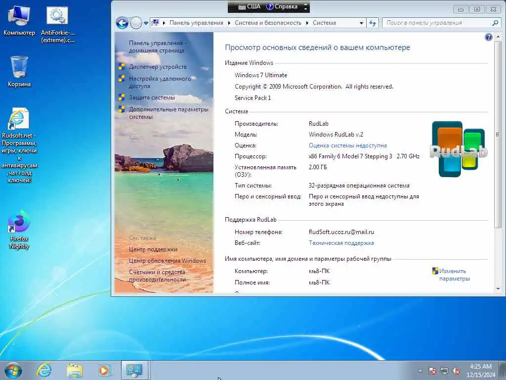The image size is (506, 380).
Task: Open Дополнительные параметры системы
Action: [x=169, y=113]
